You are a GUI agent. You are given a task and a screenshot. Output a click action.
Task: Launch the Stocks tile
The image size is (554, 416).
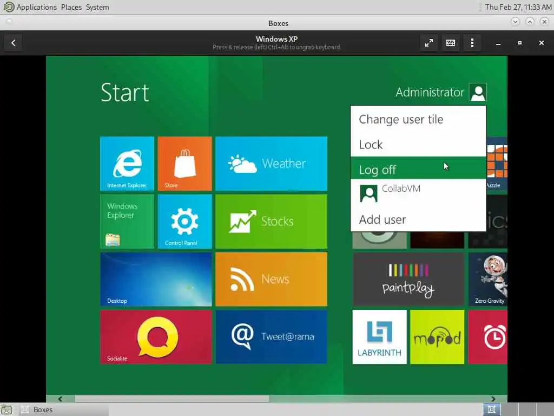point(271,222)
